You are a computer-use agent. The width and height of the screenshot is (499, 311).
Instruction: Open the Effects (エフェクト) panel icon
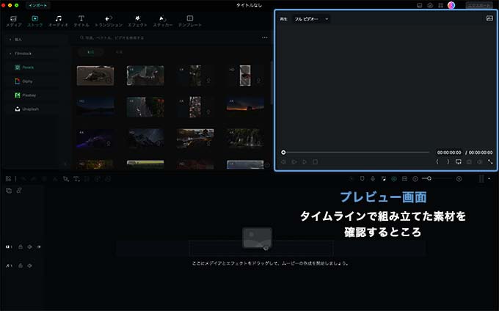click(x=136, y=20)
